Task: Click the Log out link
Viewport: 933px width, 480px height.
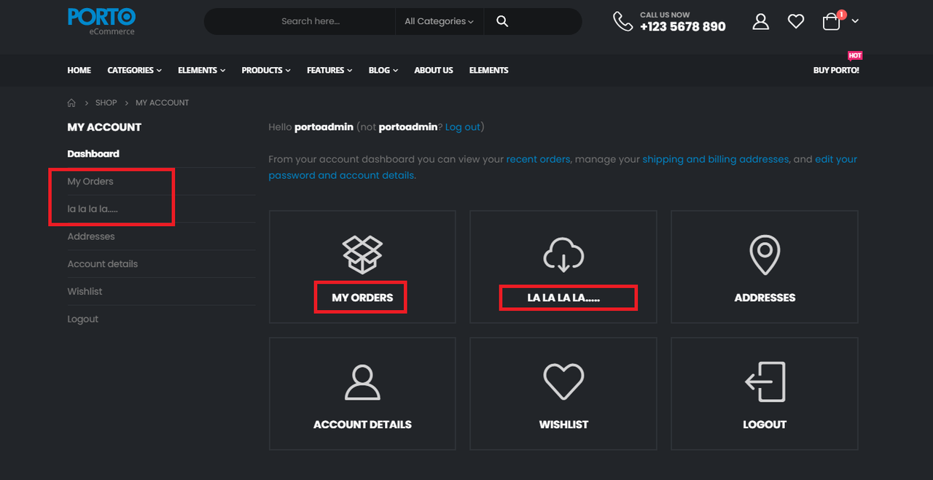Action: point(462,127)
